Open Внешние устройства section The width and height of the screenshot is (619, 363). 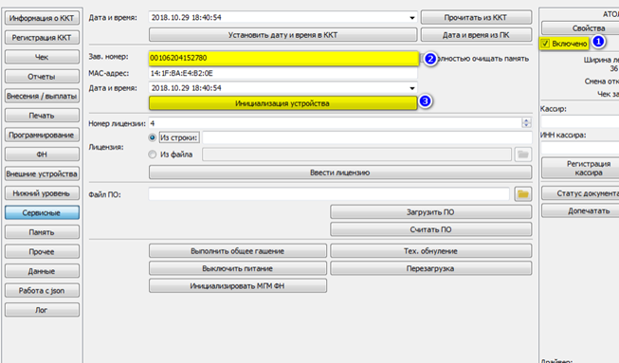pos(42,174)
